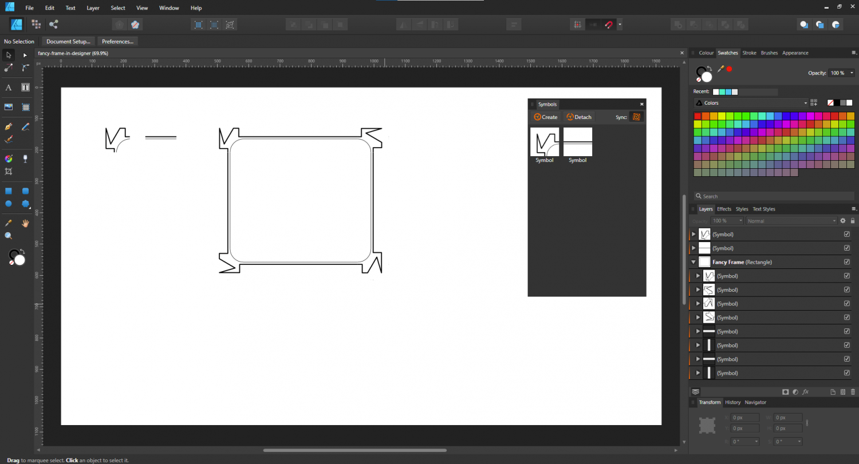Select the Zoom tool

tap(8, 235)
